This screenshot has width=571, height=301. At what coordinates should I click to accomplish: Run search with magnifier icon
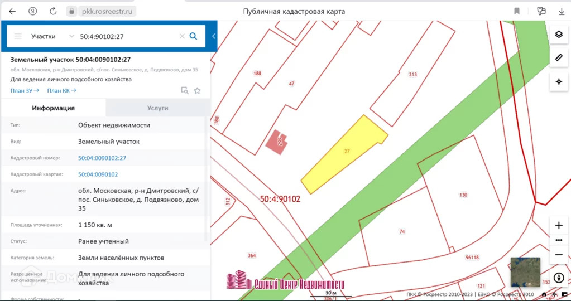(x=193, y=36)
